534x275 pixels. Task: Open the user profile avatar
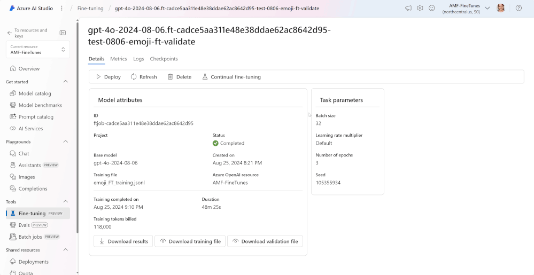[x=501, y=8]
